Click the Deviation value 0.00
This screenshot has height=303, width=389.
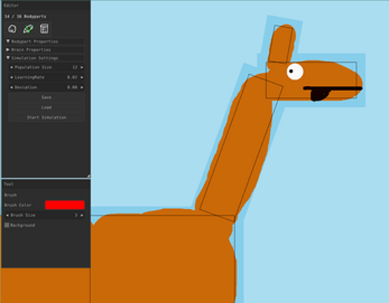(72, 87)
